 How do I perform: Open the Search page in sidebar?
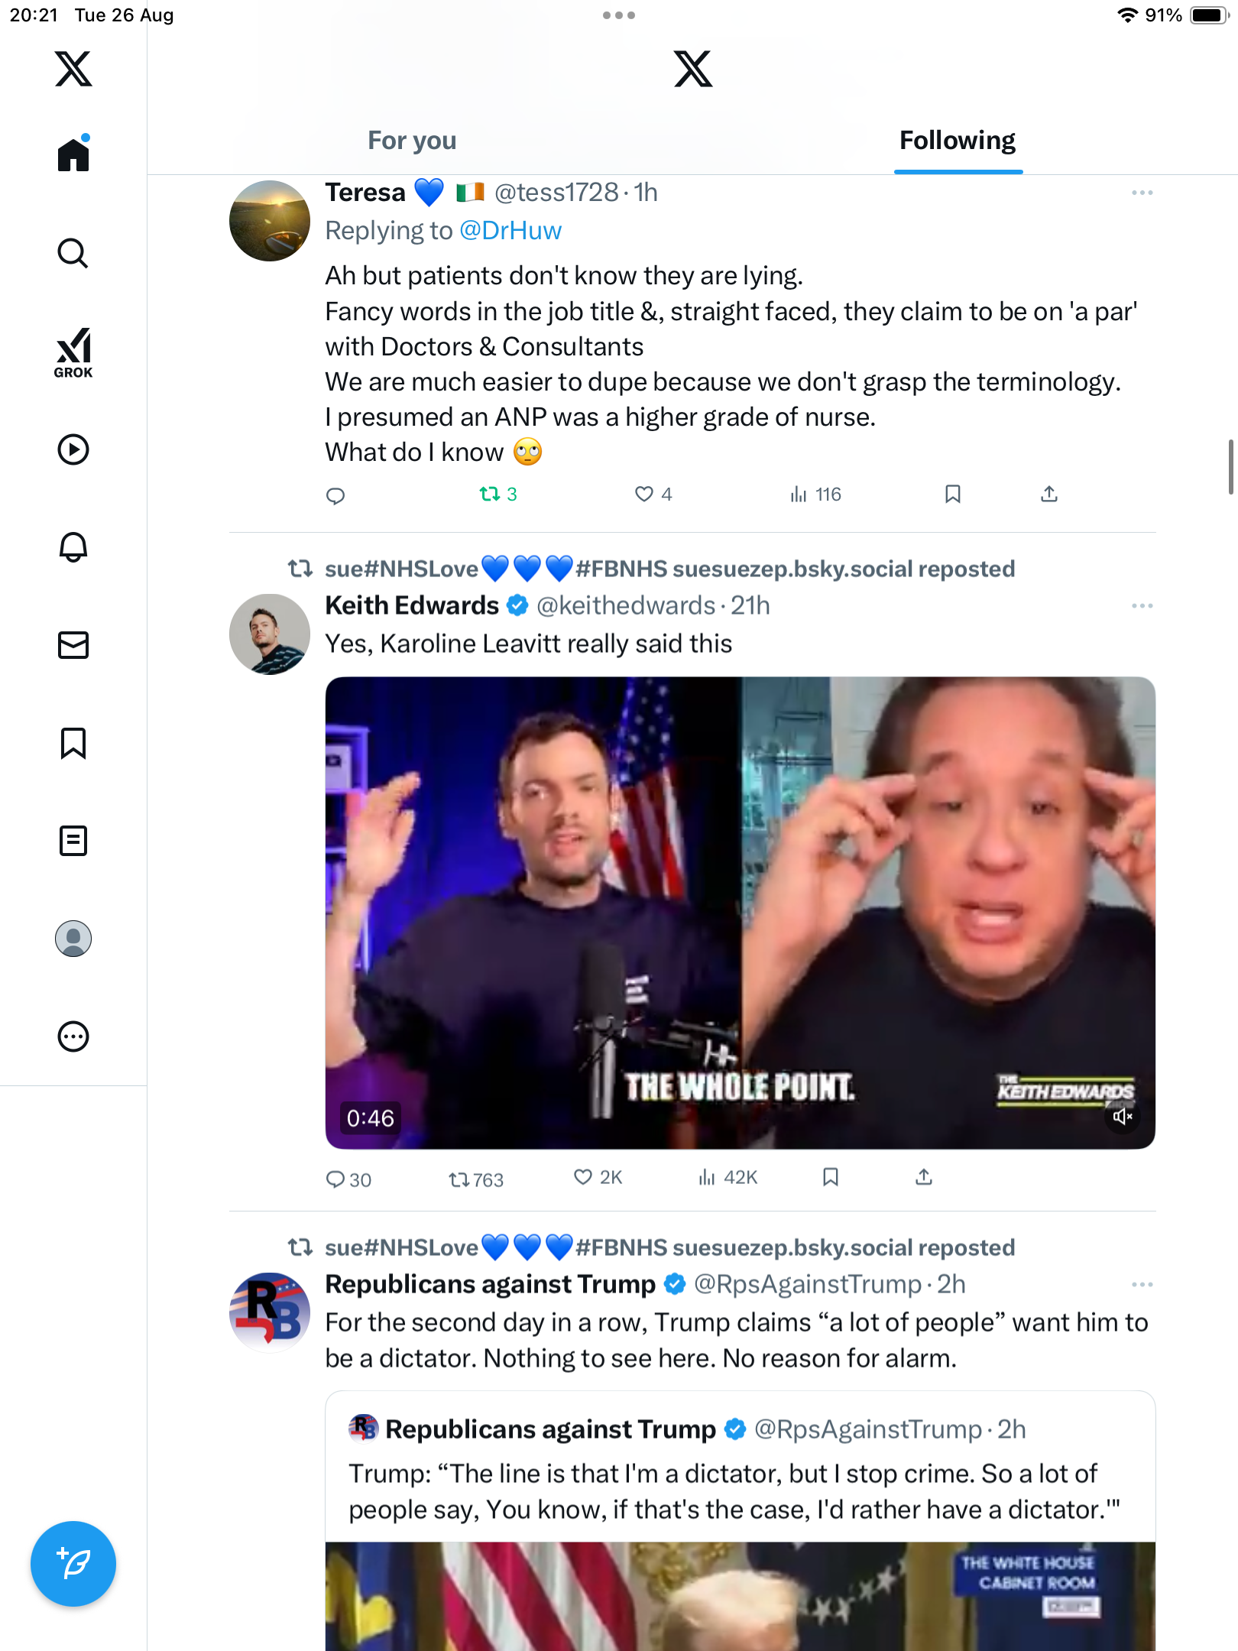click(x=73, y=253)
